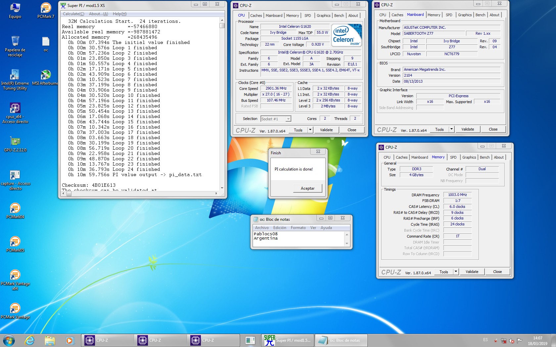Open the PCMark 7 desktop icon
The image size is (556, 347).
[46, 11]
